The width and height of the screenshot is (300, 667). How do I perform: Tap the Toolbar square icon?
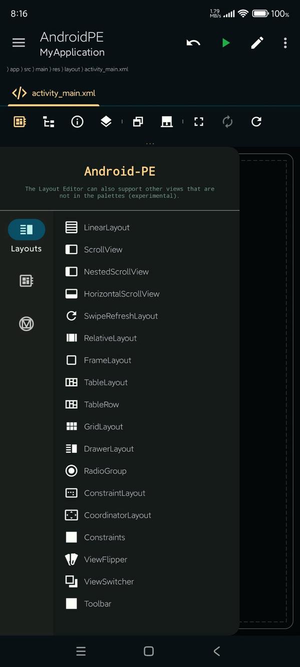tap(72, 603)
